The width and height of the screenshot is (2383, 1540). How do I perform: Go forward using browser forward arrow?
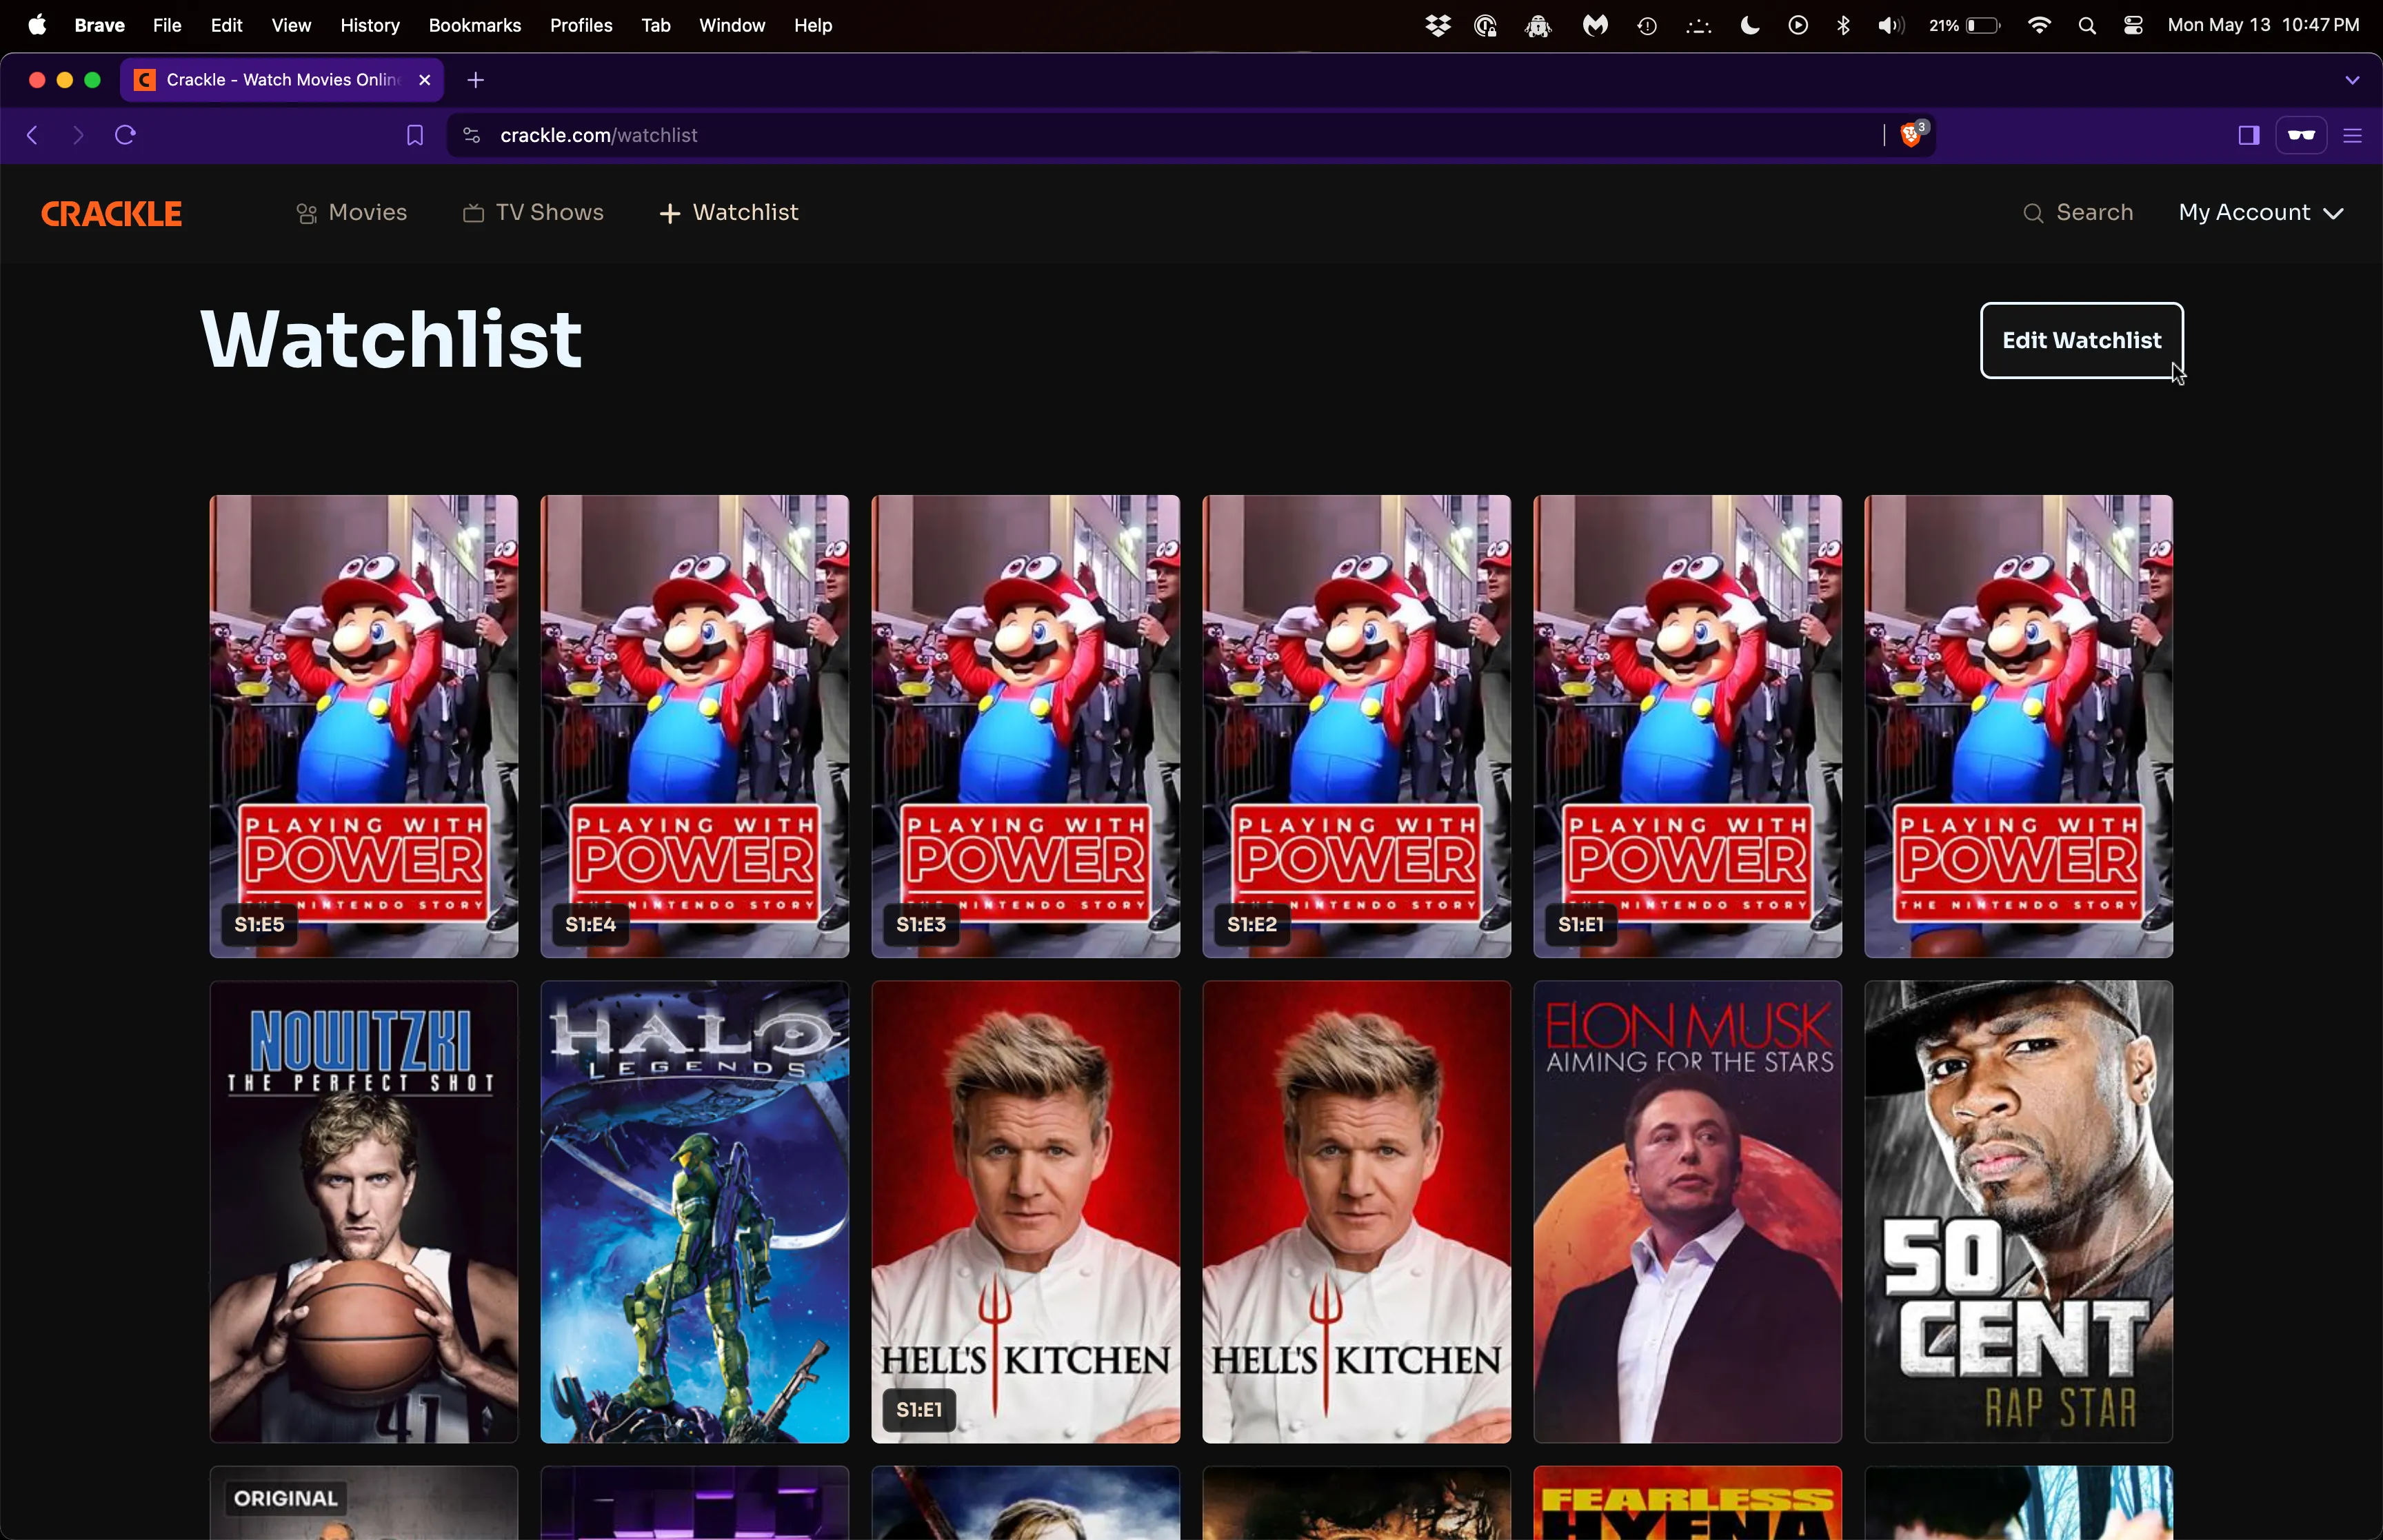[x=78, y=135]
